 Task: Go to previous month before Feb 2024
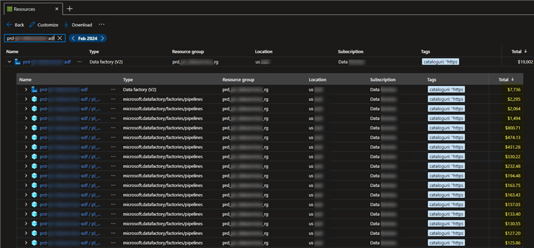pos(74,38)
